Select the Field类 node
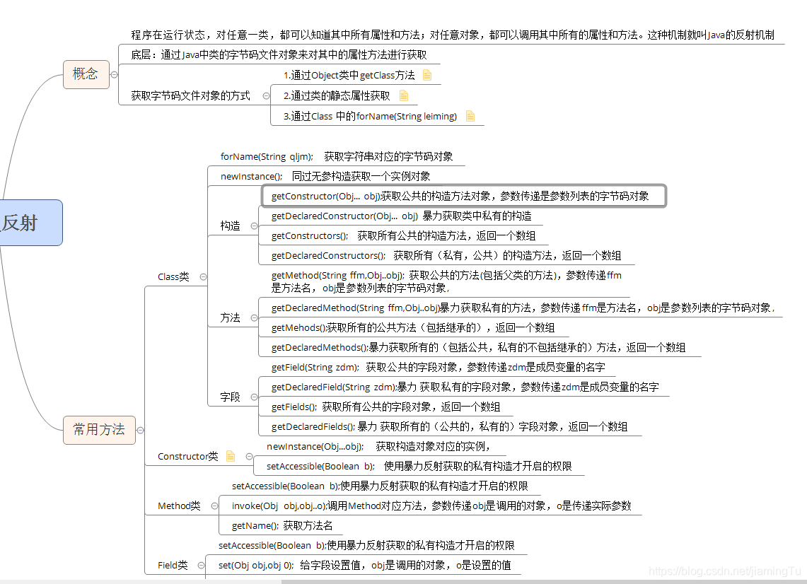This screenshot has width=807, height=584. click(x=173, y=565)
